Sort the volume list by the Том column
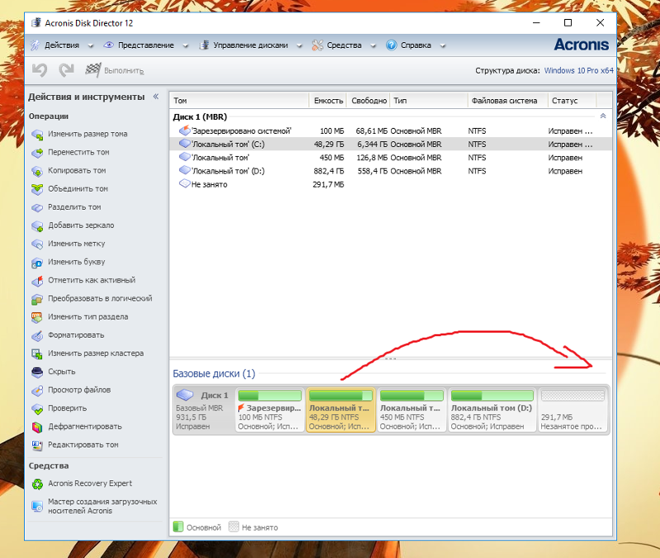 pyautogui.click(x=239, y=101)
